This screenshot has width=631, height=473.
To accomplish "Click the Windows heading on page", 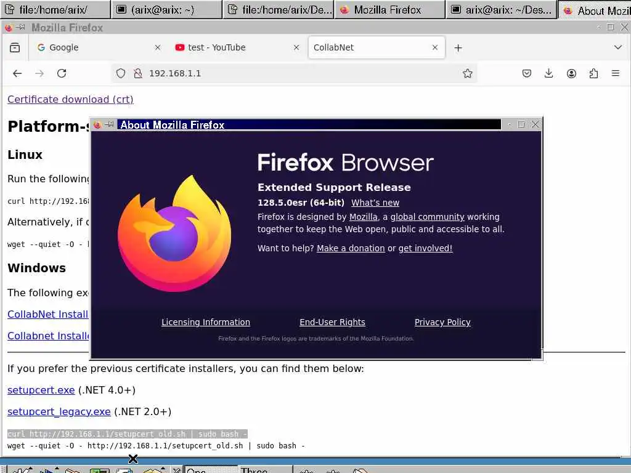I will (36, 268).
